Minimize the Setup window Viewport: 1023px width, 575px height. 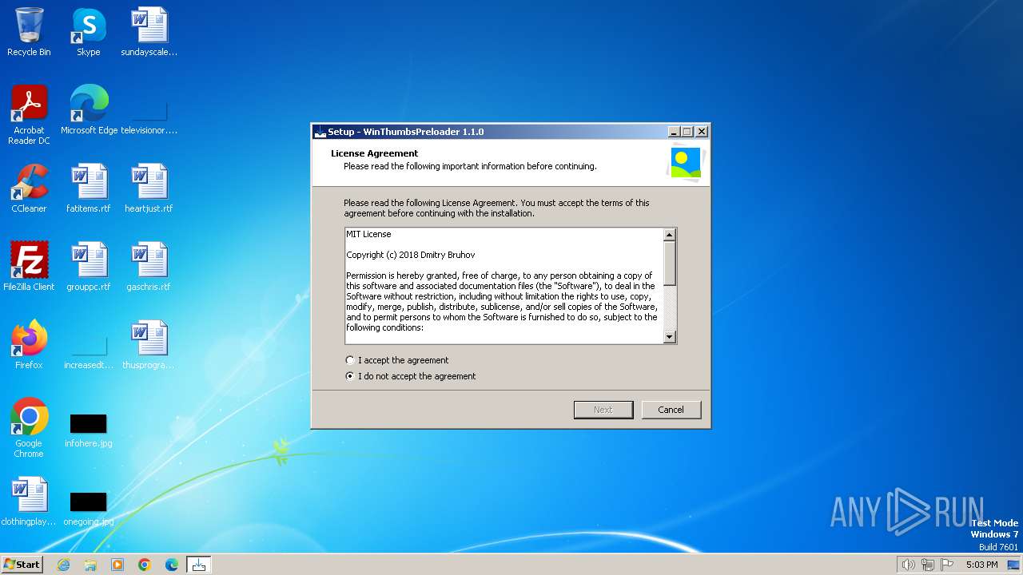pos(674,132)
